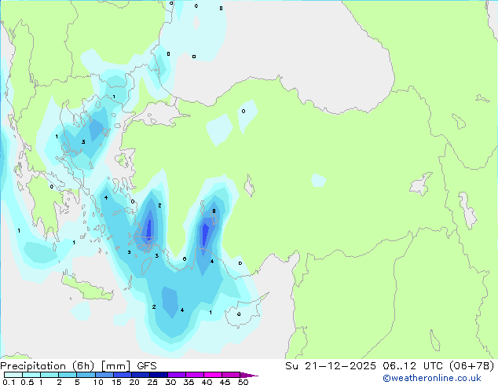The image size is (498, 385).
Task: Click the '45' legend tick label
Action: coord(225,382)
